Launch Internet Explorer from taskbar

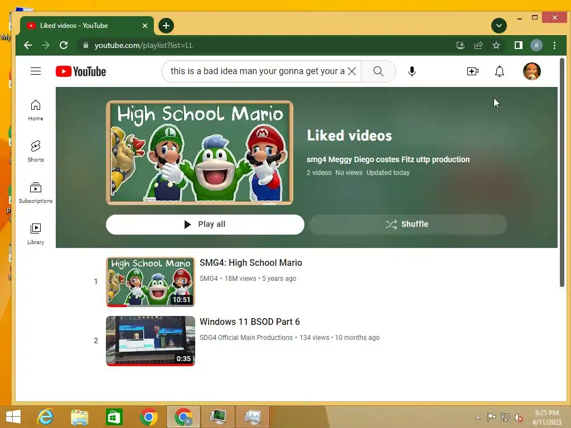pyautogui.click(x=45, y=417)
